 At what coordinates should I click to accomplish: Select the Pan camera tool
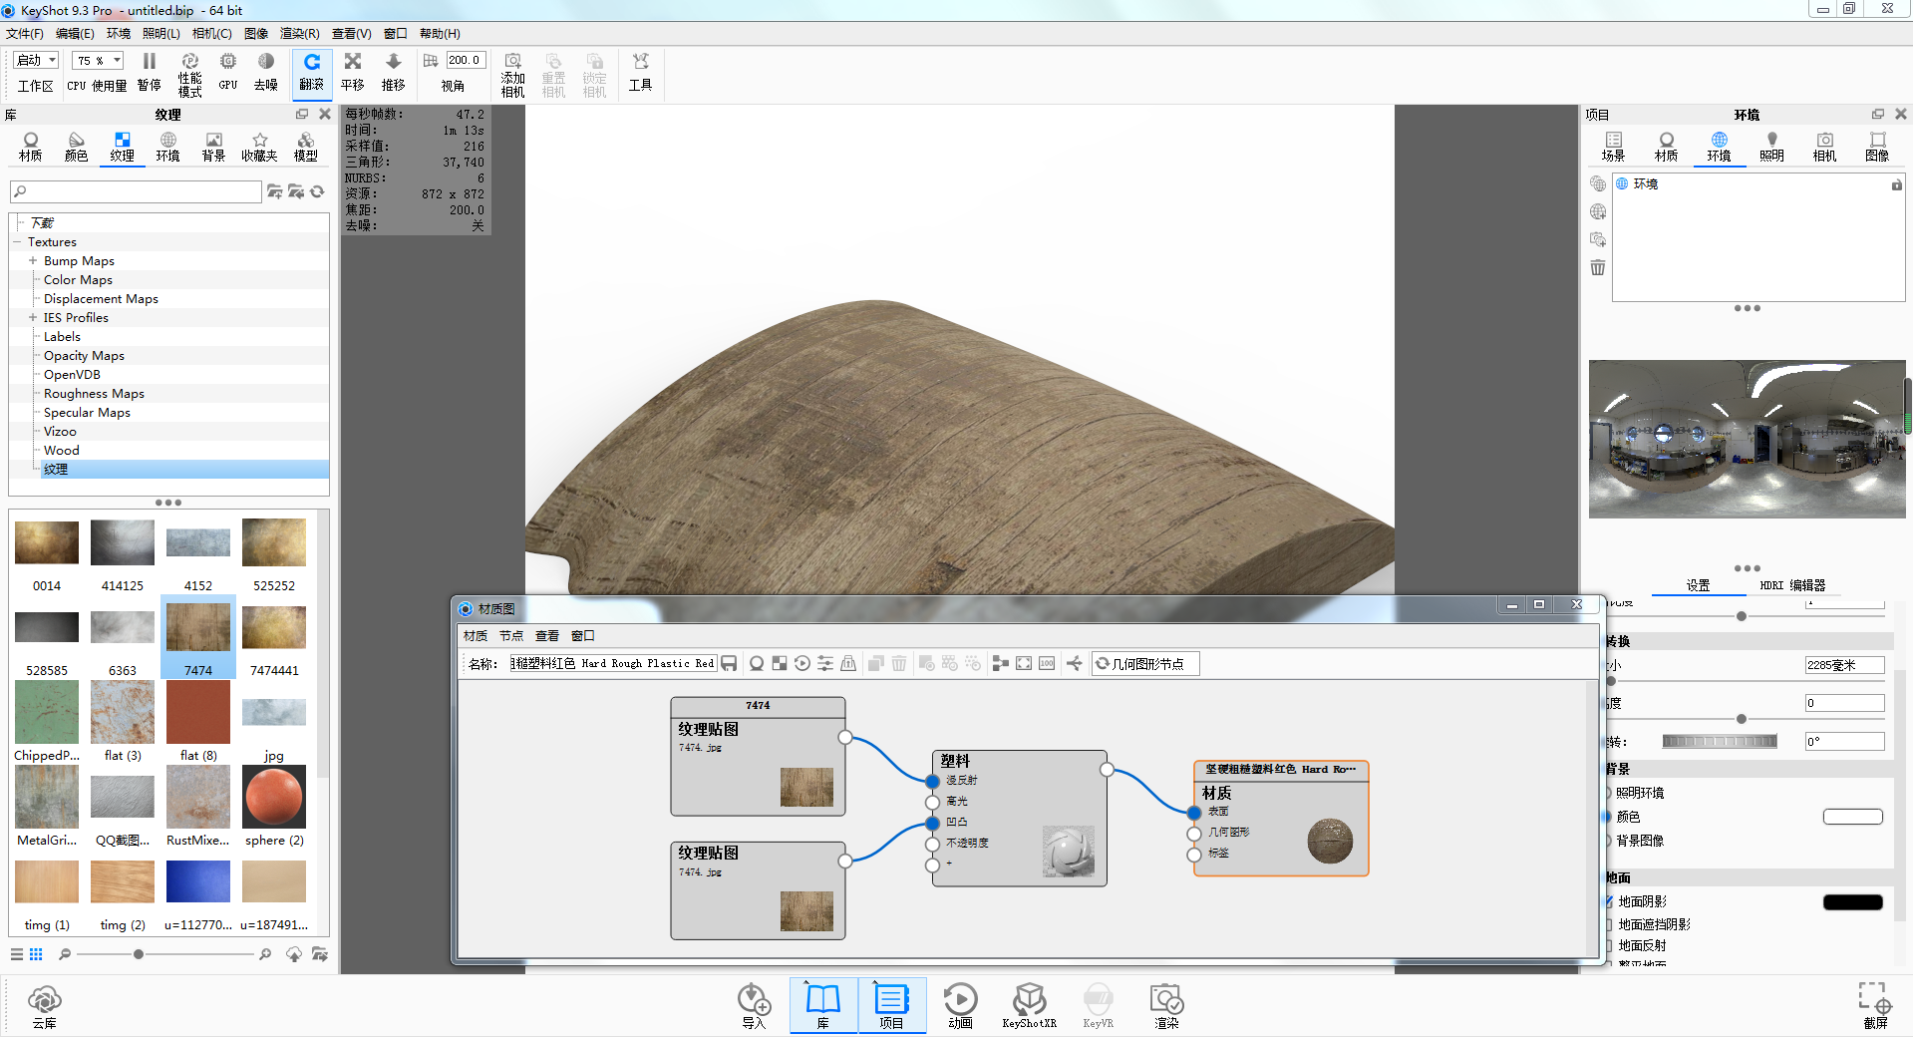353,73
